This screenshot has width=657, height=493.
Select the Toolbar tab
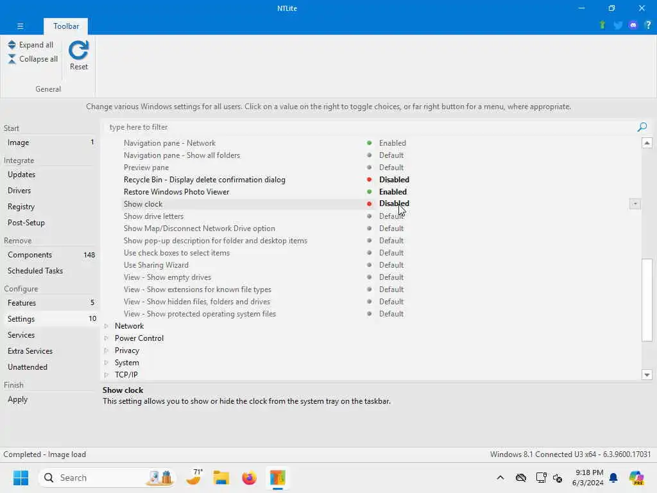pyautogui.click(x=66, y=26)
